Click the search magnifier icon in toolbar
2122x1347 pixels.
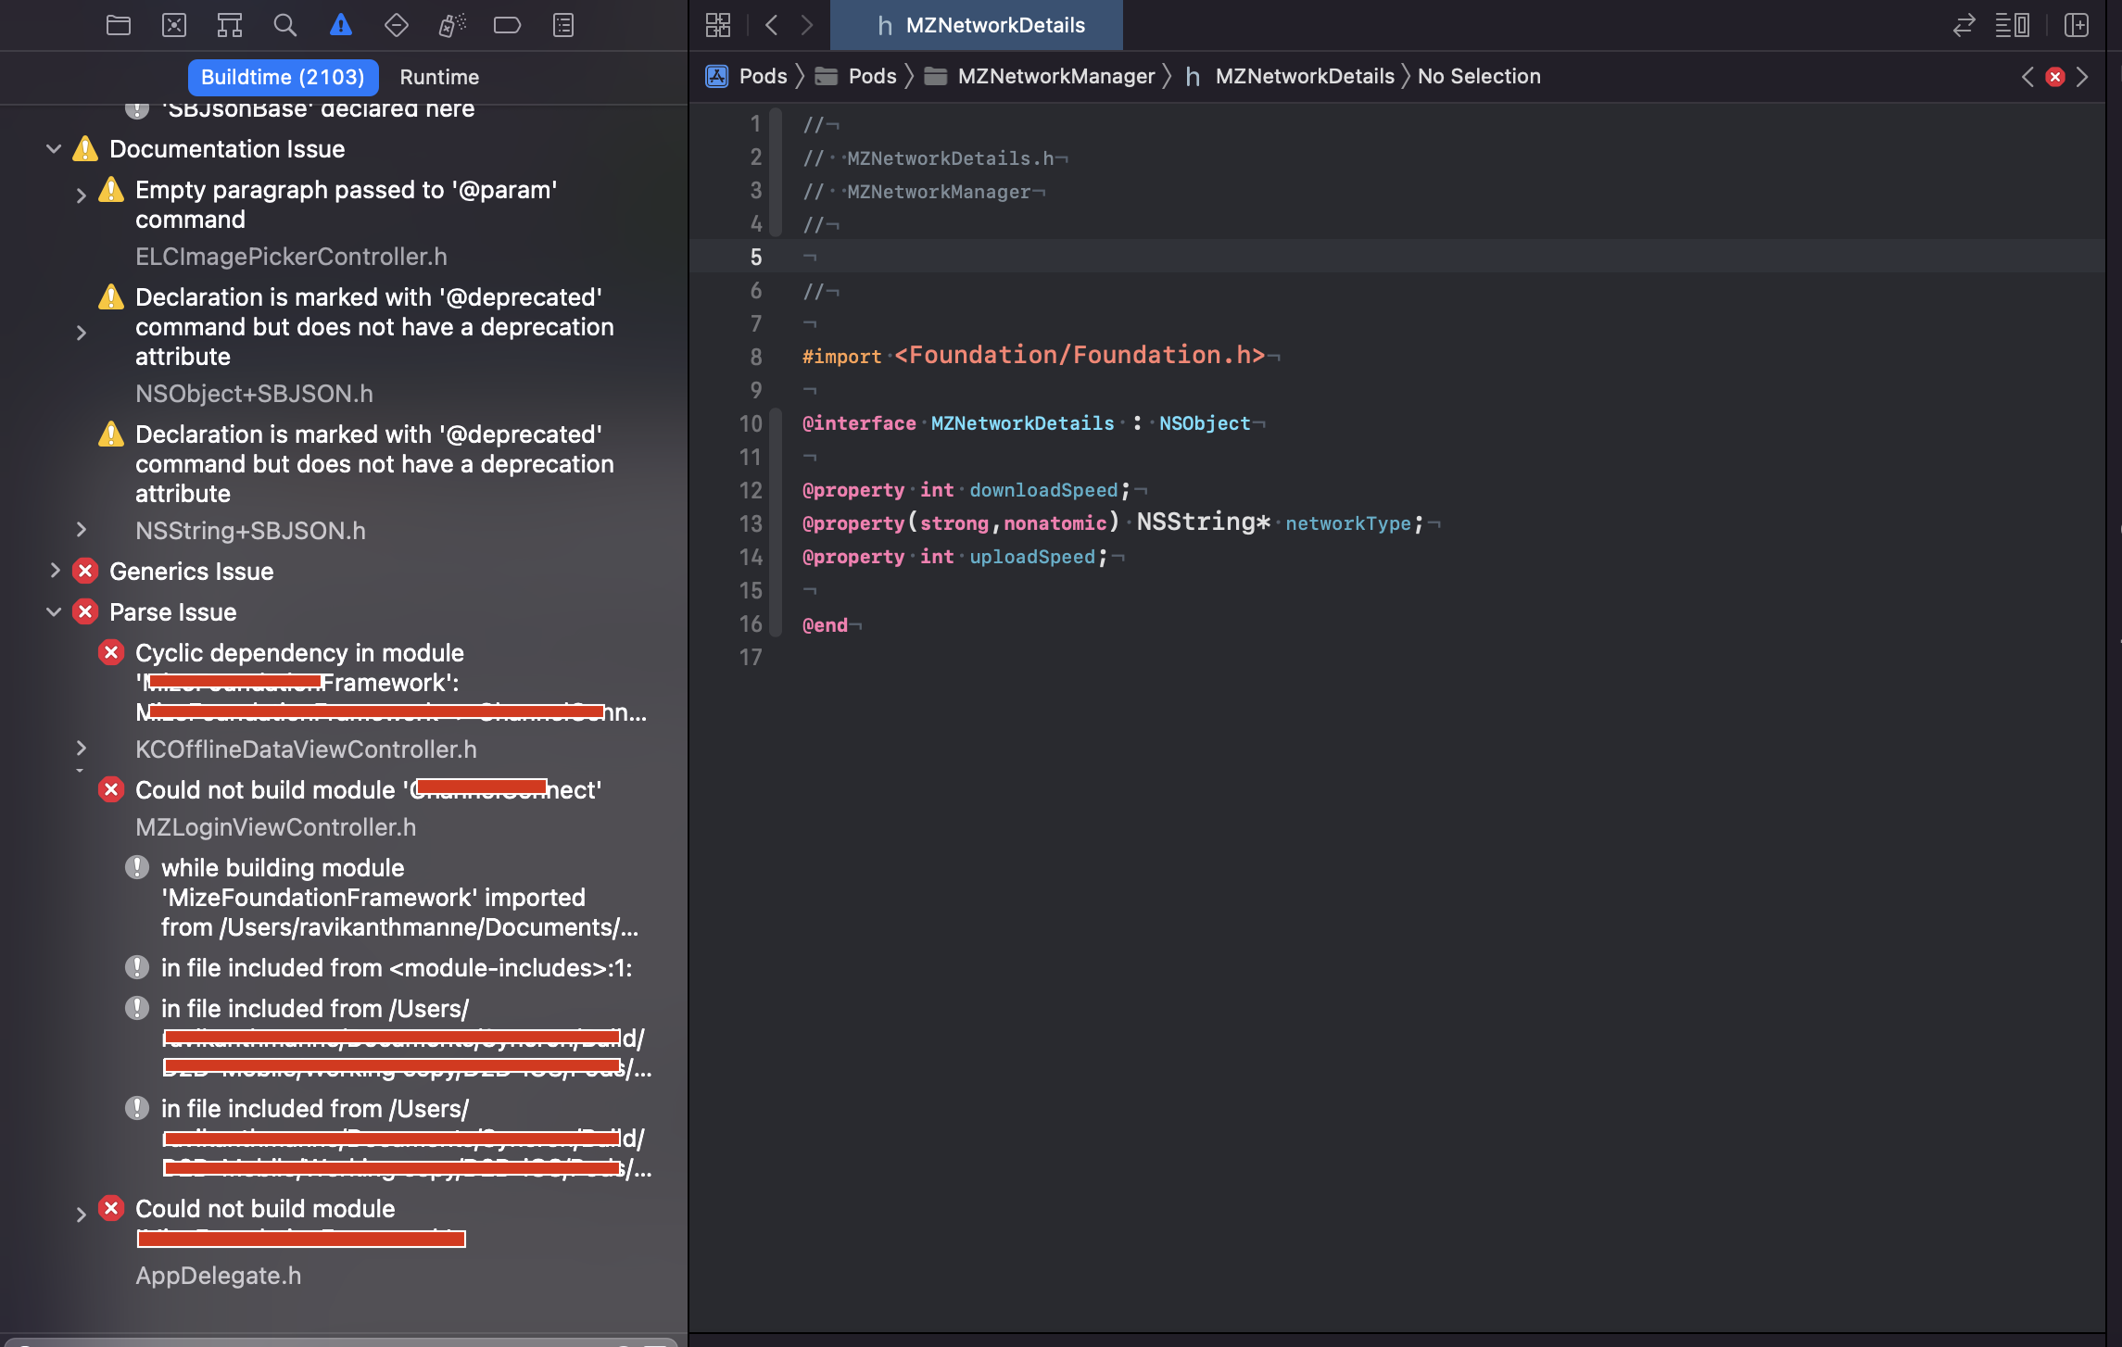tap(283, 23)
